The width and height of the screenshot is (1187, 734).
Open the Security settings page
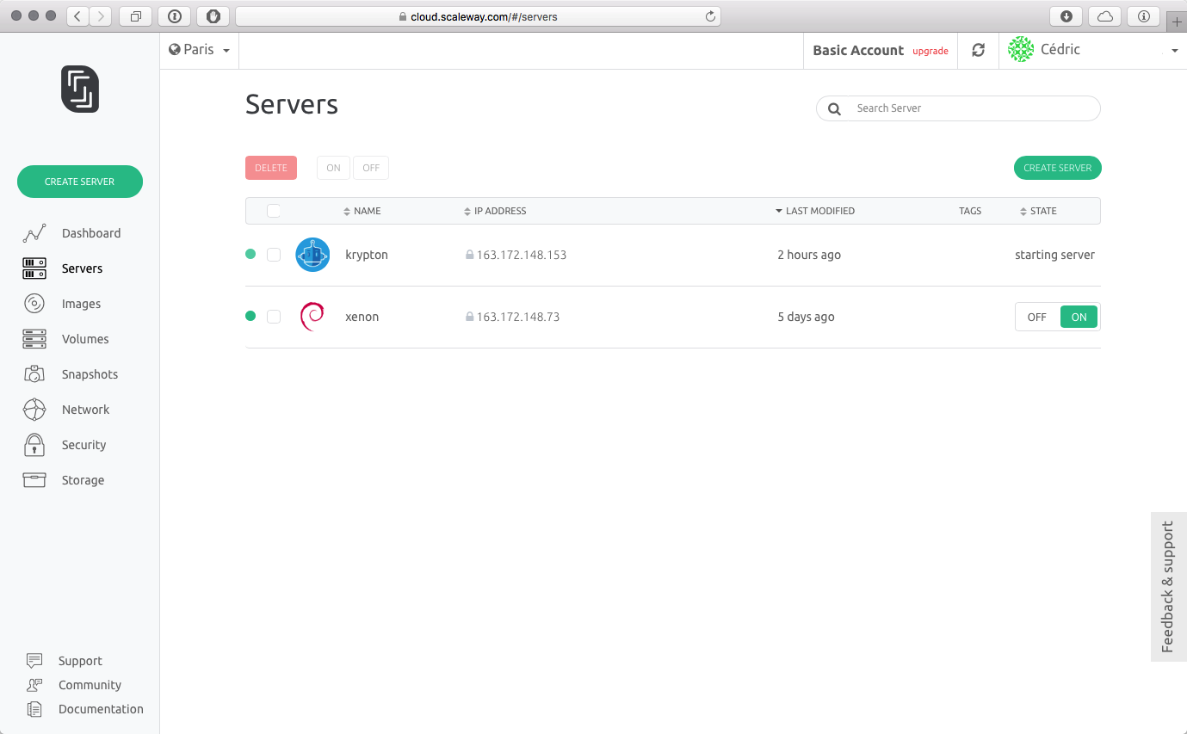click(x=83, y=445)
